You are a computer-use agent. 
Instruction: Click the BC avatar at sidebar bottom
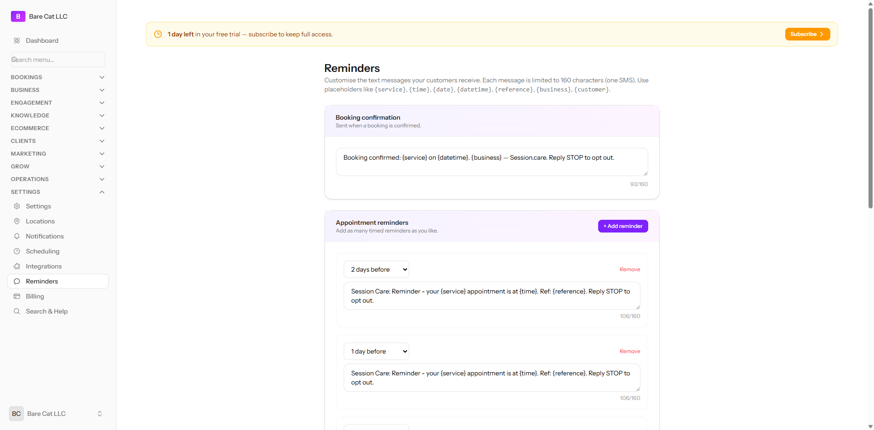point(16,414)
